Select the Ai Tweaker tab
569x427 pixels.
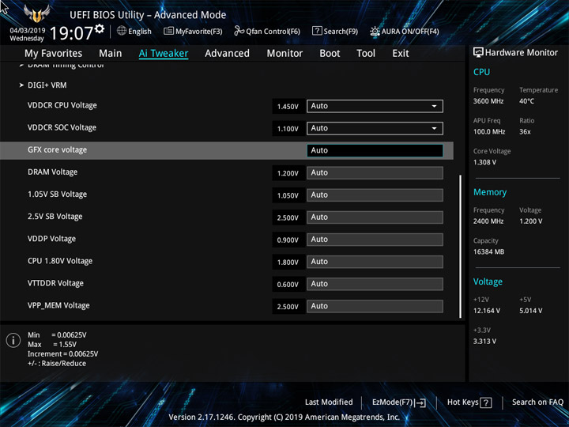tap(164, 54)
